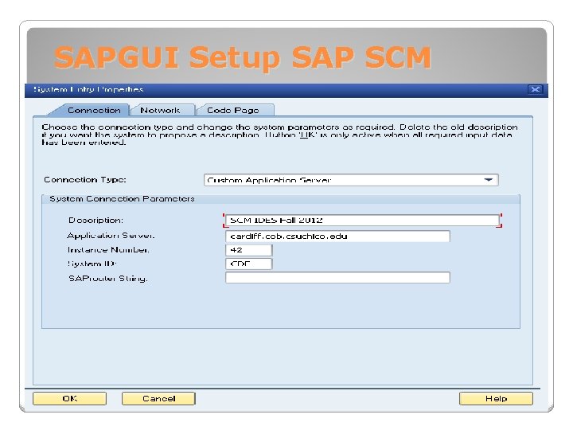The width and height of the screenshot is (573, 430).
Task: Click the instruction text about connection type
Action: pyautogui.click(x=279, y=135)
